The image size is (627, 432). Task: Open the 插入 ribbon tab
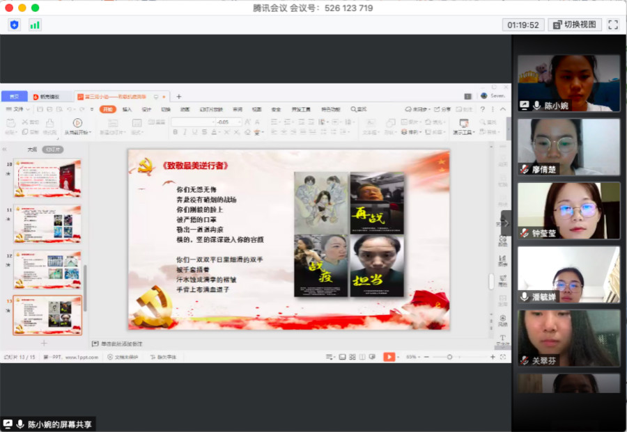coord(127,109)
